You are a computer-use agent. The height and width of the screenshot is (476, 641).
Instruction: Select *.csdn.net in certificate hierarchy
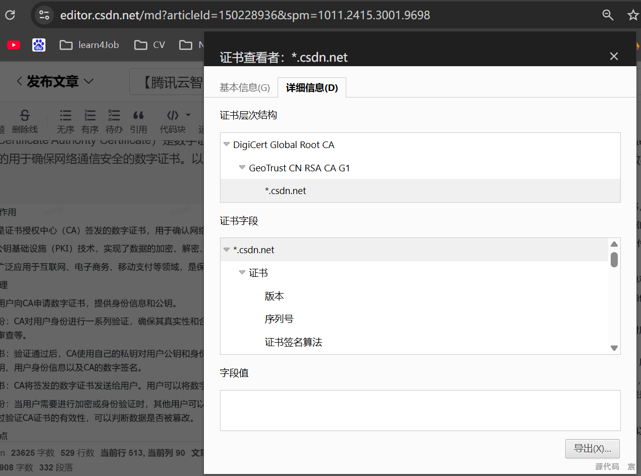pyautogui.click(x=420, y=191)
